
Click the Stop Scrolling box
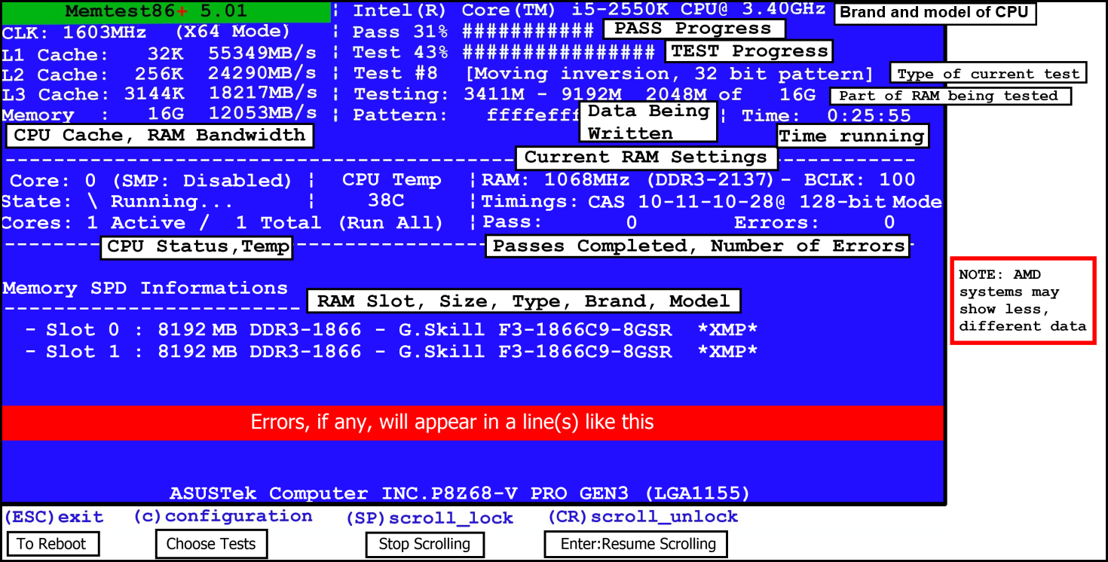point(425,544)
